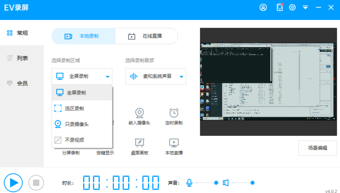Mute the system speaker icon
Image resolution: width=340 pixels, height=193 pixels.
point(225,183)
